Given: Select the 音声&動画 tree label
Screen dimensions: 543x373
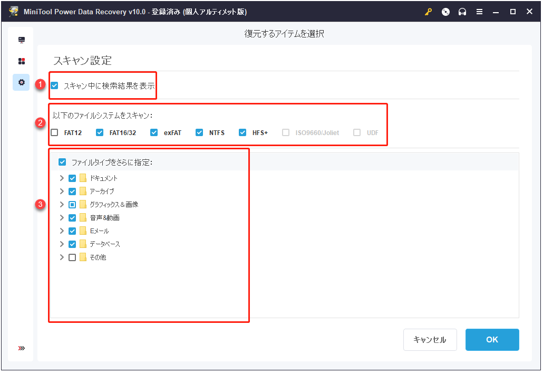Looking at the screenshot, I should tap(104, 218).
